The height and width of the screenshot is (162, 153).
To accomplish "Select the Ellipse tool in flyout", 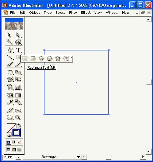I will (41, 58).
